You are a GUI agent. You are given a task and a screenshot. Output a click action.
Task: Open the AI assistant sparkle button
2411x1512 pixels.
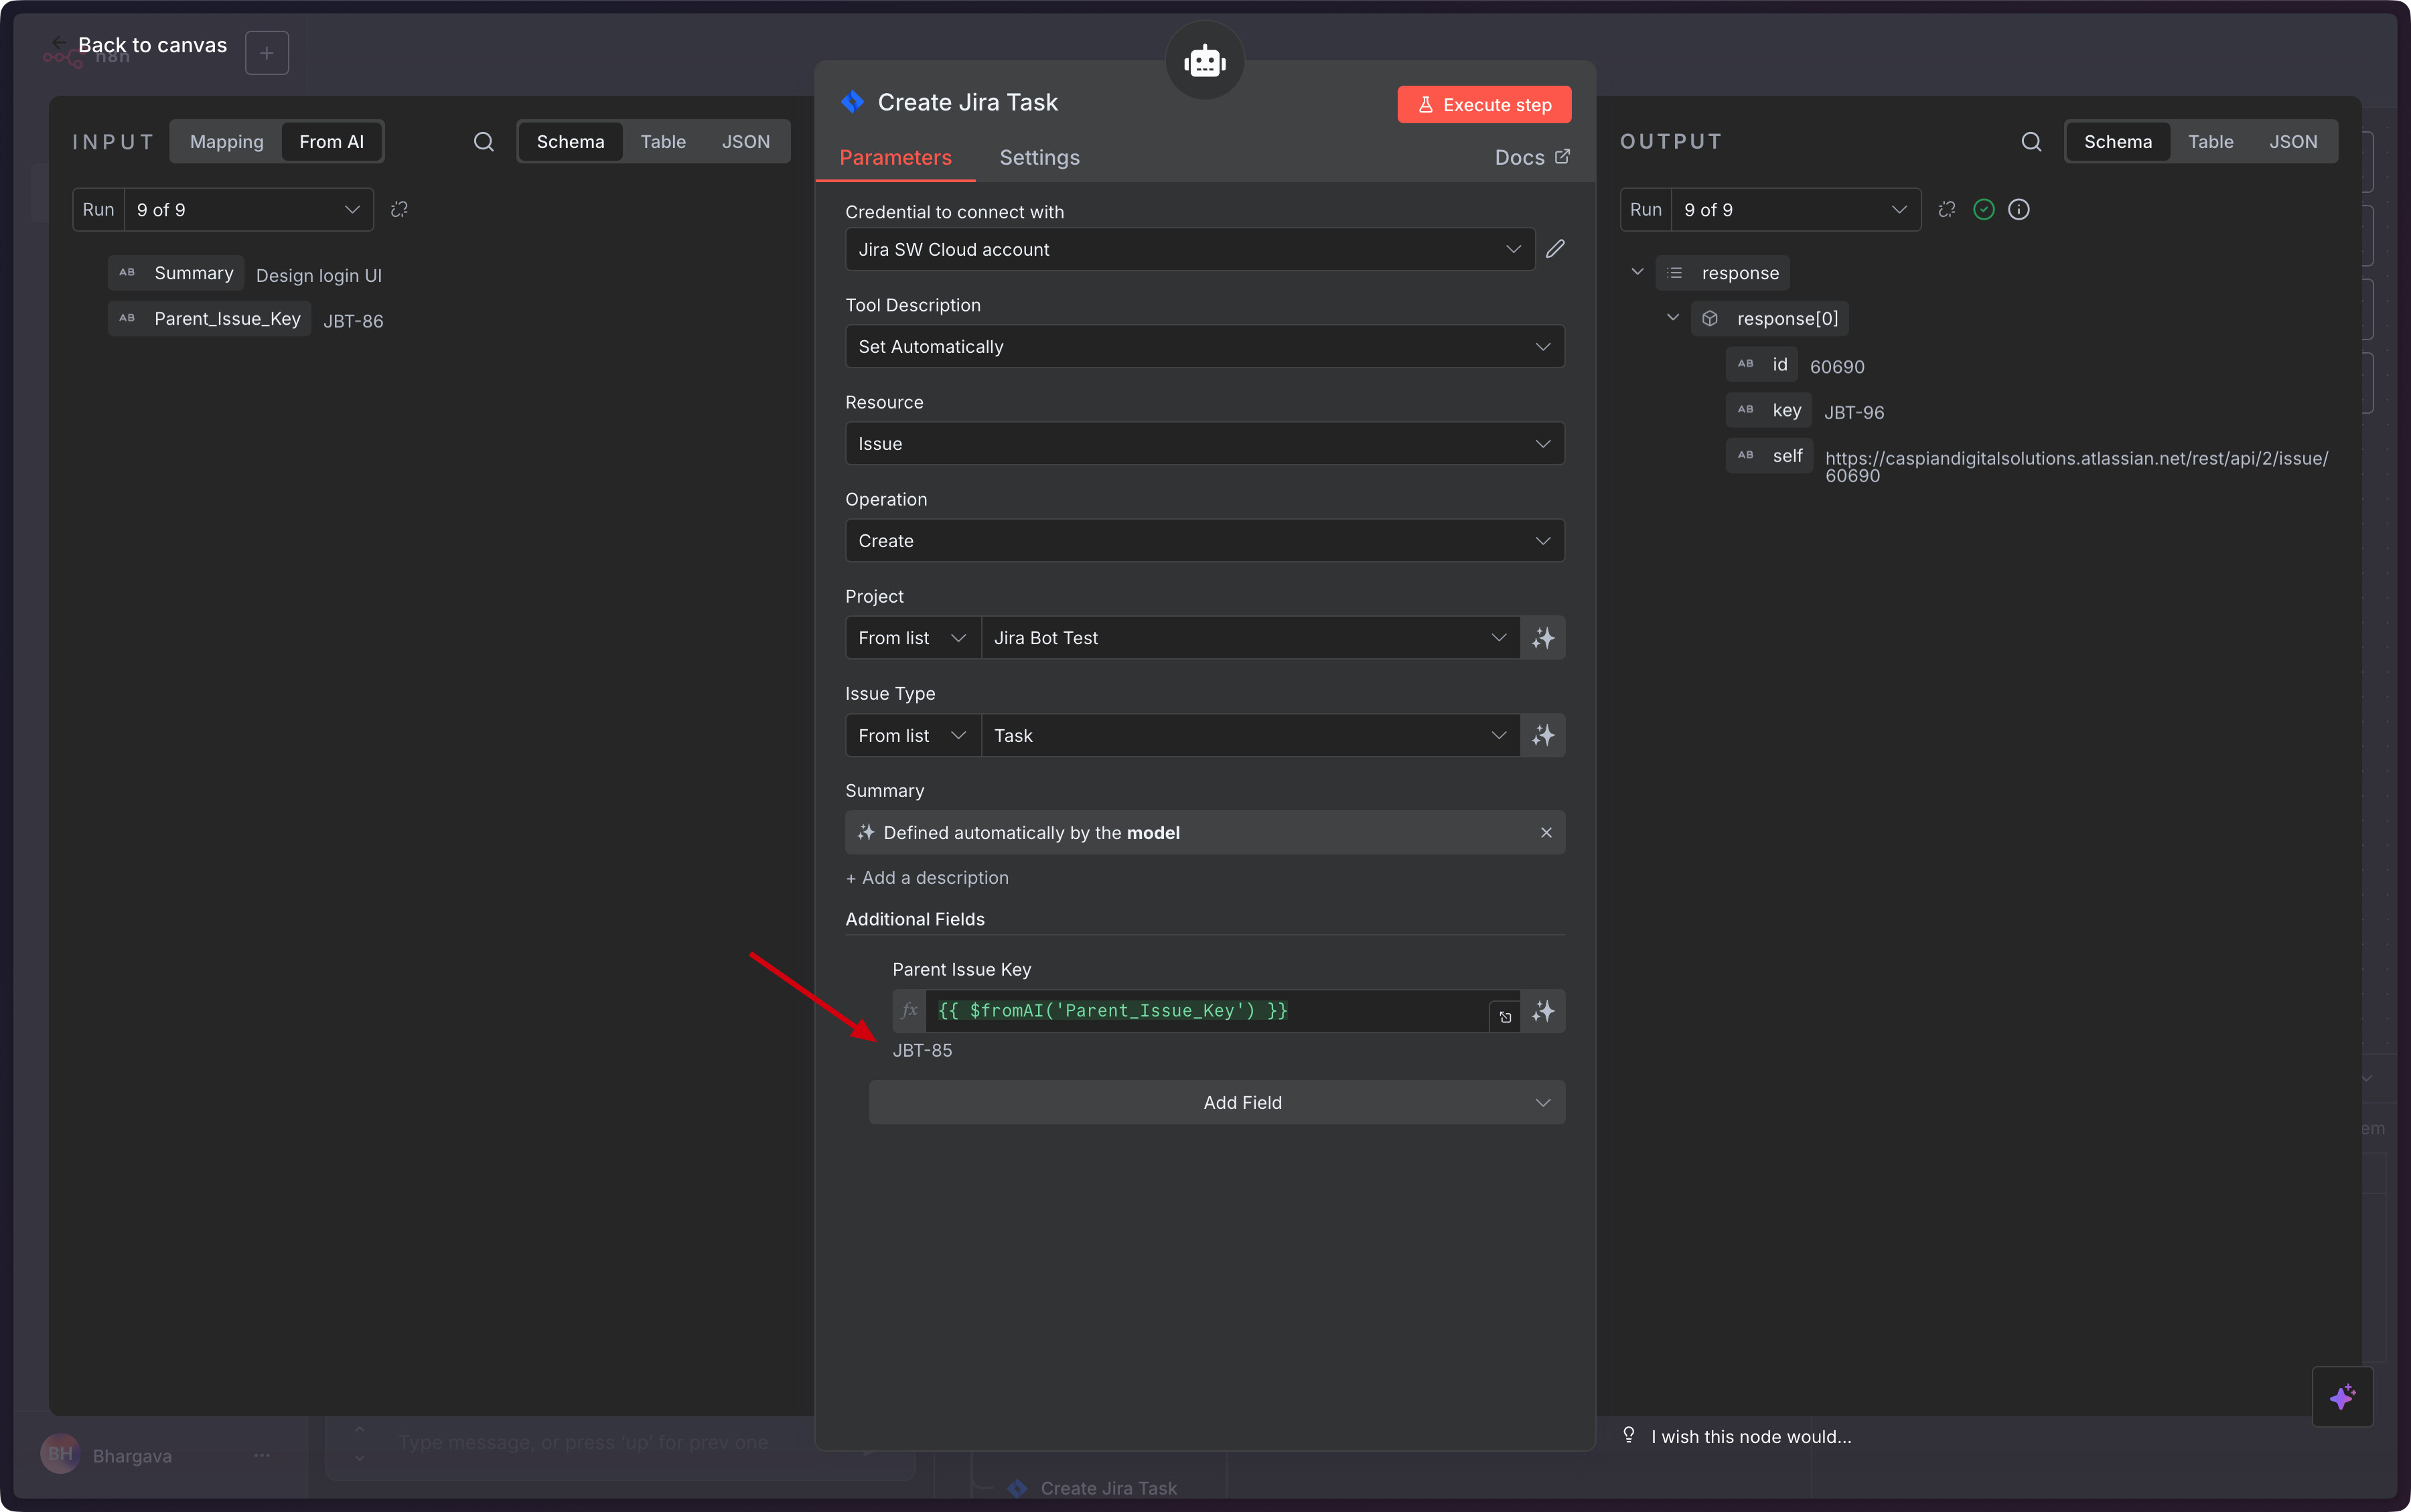(2342, 1396)
